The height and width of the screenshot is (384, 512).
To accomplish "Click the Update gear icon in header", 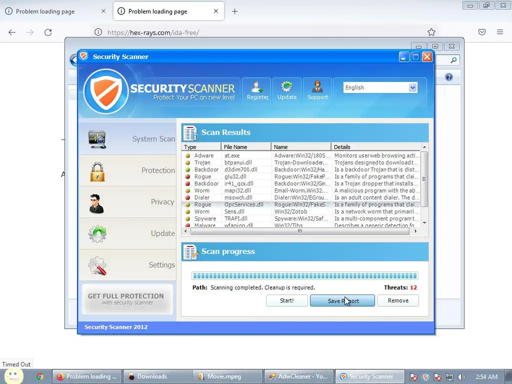I will point(286,90).
